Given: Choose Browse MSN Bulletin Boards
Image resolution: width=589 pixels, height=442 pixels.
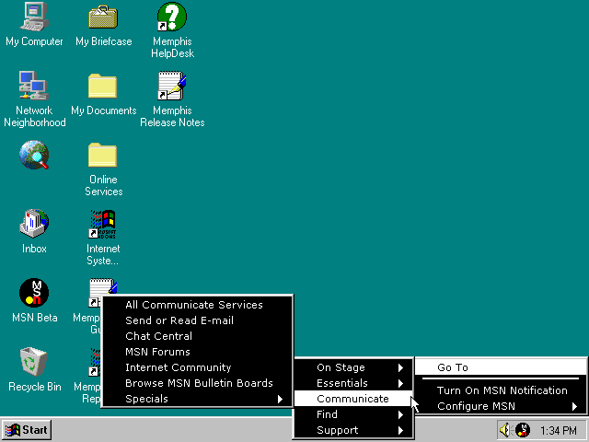Looking at the screenshot, I should tap(198, 383).
